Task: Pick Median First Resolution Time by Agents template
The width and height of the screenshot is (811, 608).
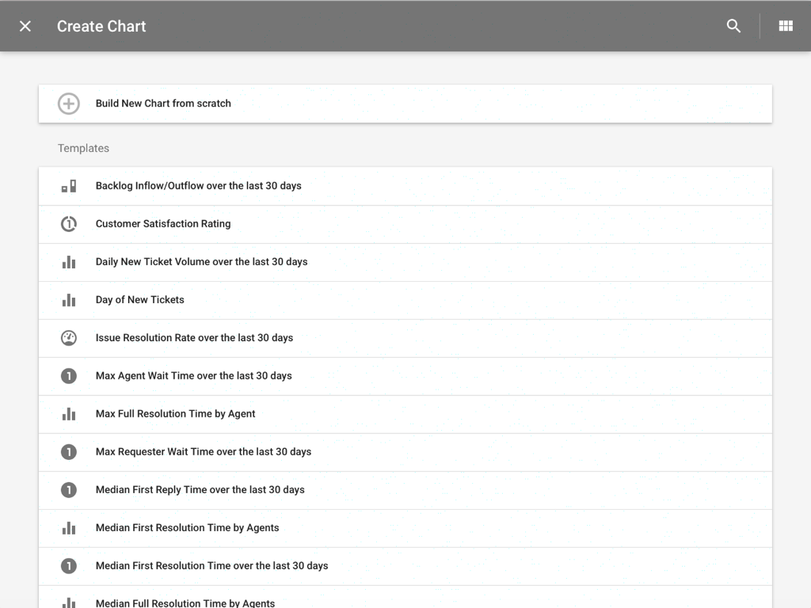Action: click(187, 528)
